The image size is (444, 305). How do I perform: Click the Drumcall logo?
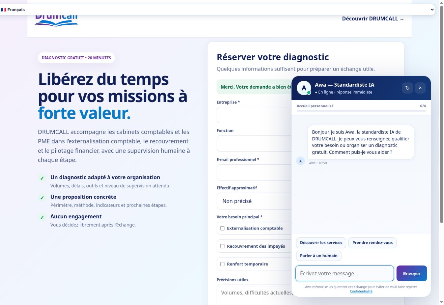[x=56, y=20]
